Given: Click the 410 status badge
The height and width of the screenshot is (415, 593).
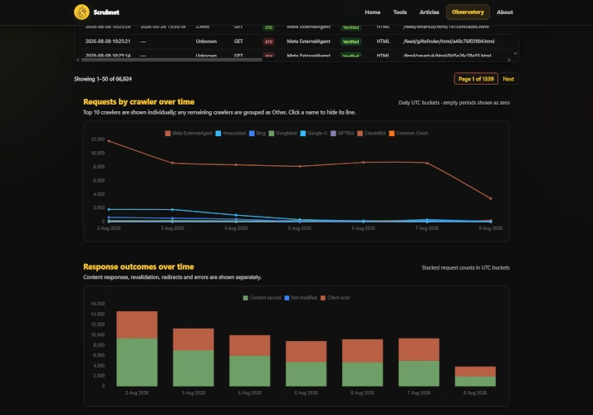Looking at the screenshot, I should coord(268,41).
